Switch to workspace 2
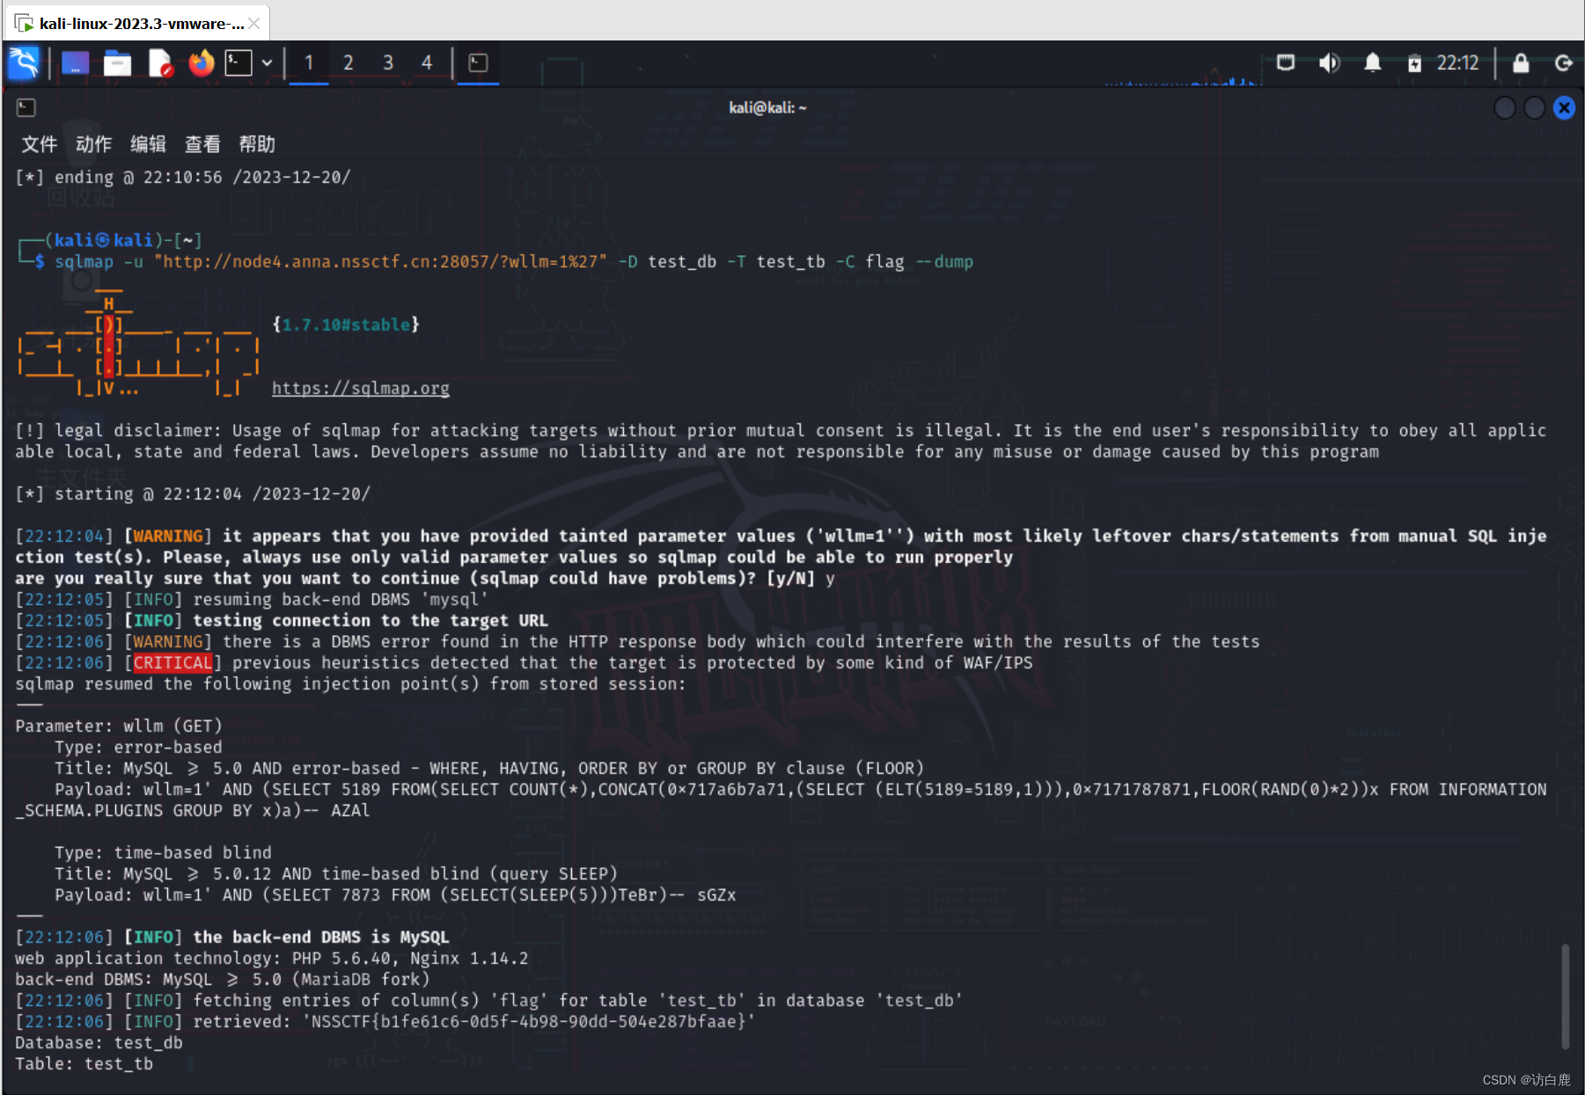This screenshot has height=1095, width=1585. point(348,62)
